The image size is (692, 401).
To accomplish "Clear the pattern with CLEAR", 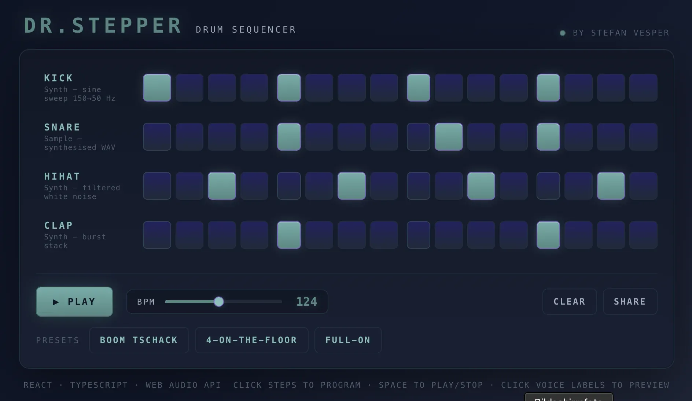I will [x=570, y=302].
